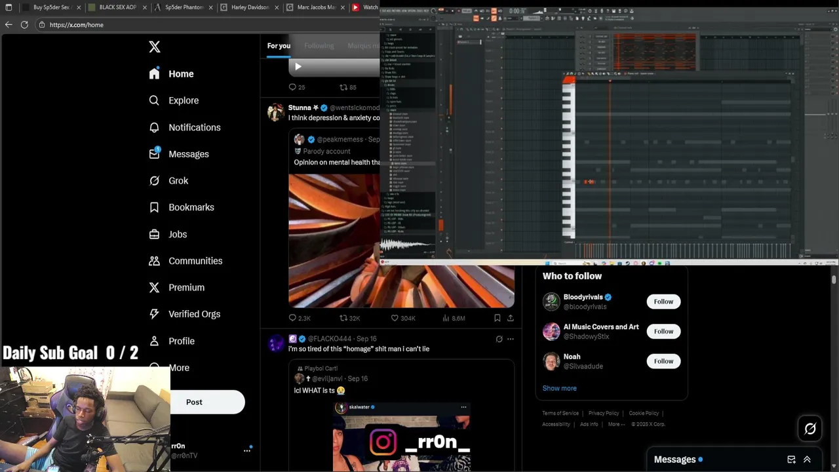
Task: Open Profile from the sidebar
Action: tap(171, 341)
